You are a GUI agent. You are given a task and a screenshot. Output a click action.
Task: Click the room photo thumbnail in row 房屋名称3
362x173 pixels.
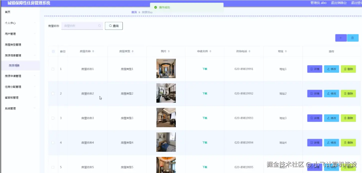(x=166, y=117)
